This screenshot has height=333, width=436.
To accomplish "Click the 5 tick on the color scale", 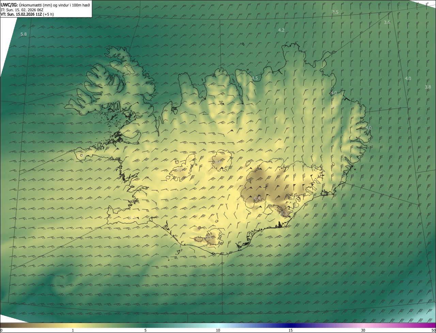I will pos(145,331).
